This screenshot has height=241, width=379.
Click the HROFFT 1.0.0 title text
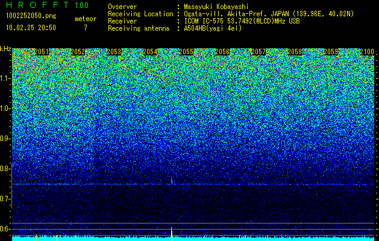tap(48, 5)
